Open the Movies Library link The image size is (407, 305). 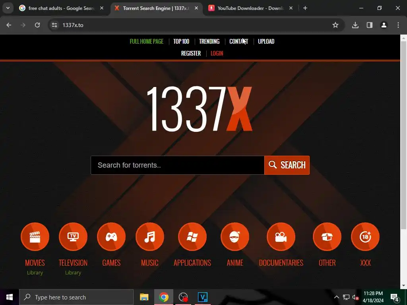(35, 272)
